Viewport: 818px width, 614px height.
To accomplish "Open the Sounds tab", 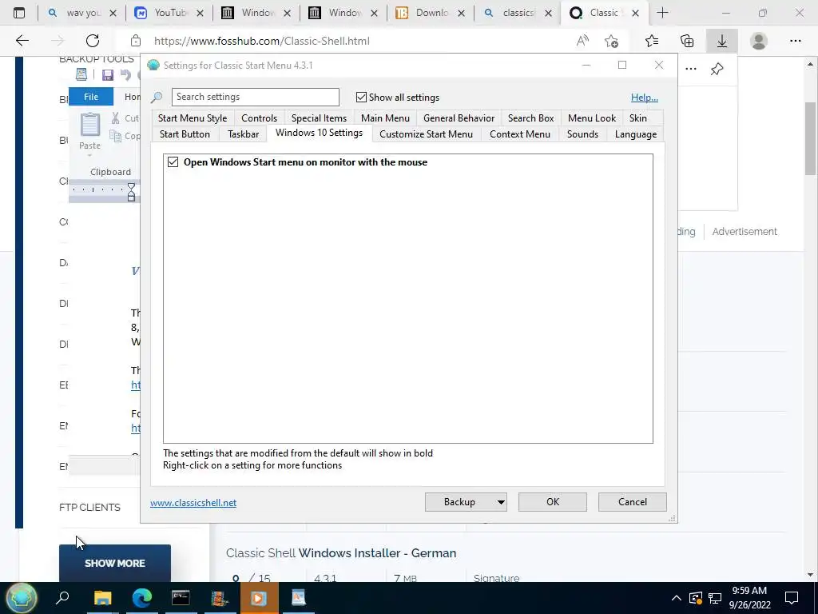I will [x=582, y=134].
